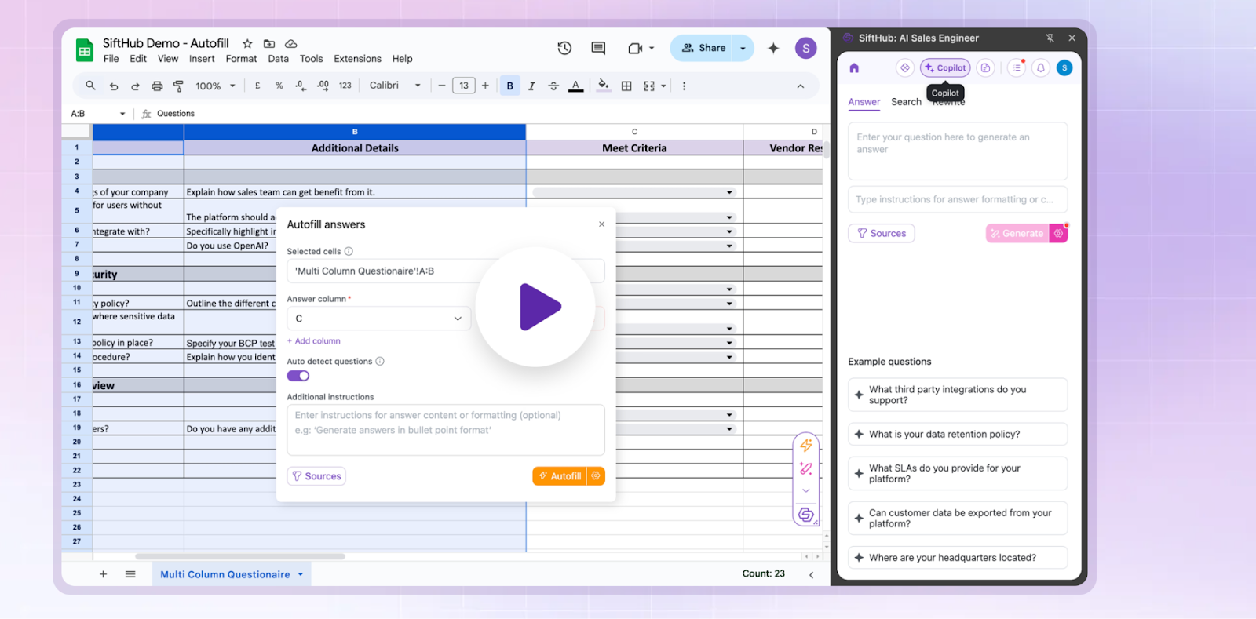Switch to the Search tab
Screen dimensions: 1256x619
(906, 102)
